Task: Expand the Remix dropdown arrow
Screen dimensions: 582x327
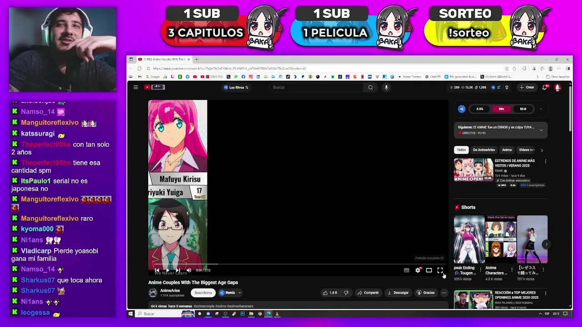Action: 240,293
